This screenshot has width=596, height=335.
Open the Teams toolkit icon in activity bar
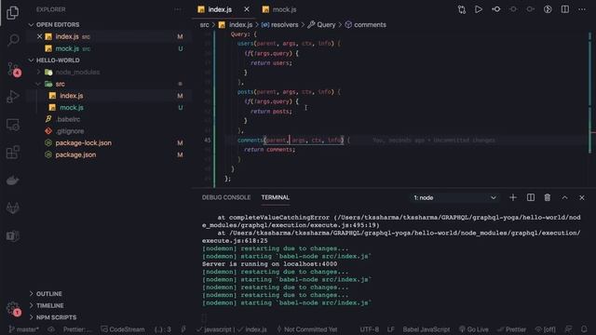pyautogui.click(x=12, y=235)
